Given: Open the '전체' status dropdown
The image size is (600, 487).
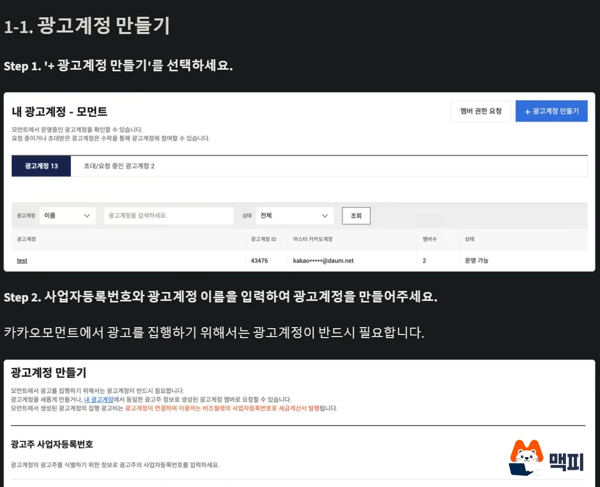Looking at the screenshot, I should 294,215.
